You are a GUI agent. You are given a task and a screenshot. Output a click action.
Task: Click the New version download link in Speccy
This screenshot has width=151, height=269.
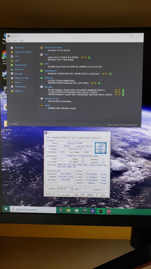[x=123, y=125]
